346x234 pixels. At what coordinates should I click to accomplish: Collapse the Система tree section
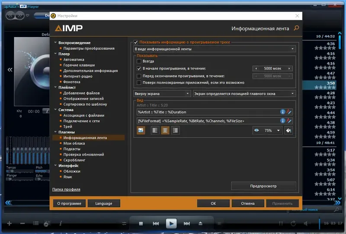click(x=55, y=109)
